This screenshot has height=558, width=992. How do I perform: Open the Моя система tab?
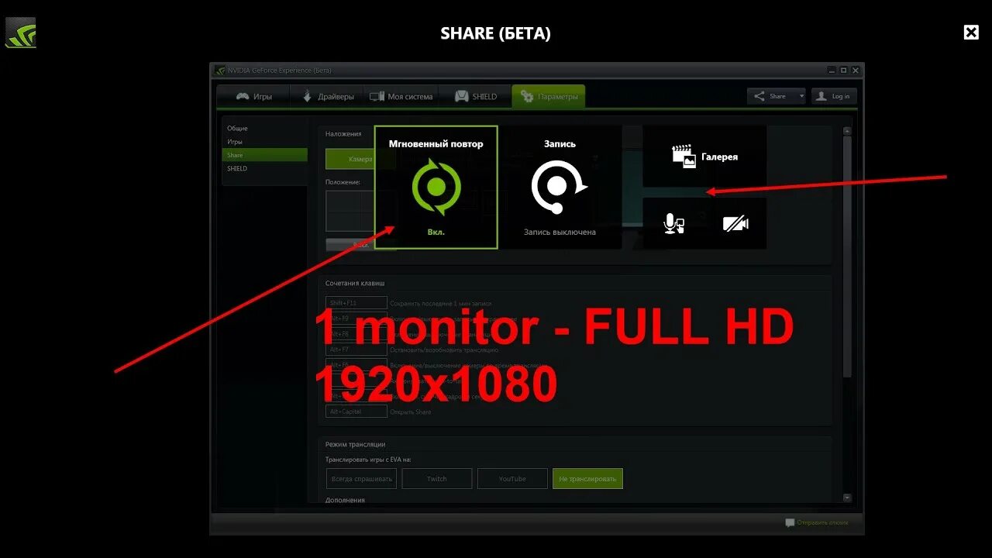[400, 97]
